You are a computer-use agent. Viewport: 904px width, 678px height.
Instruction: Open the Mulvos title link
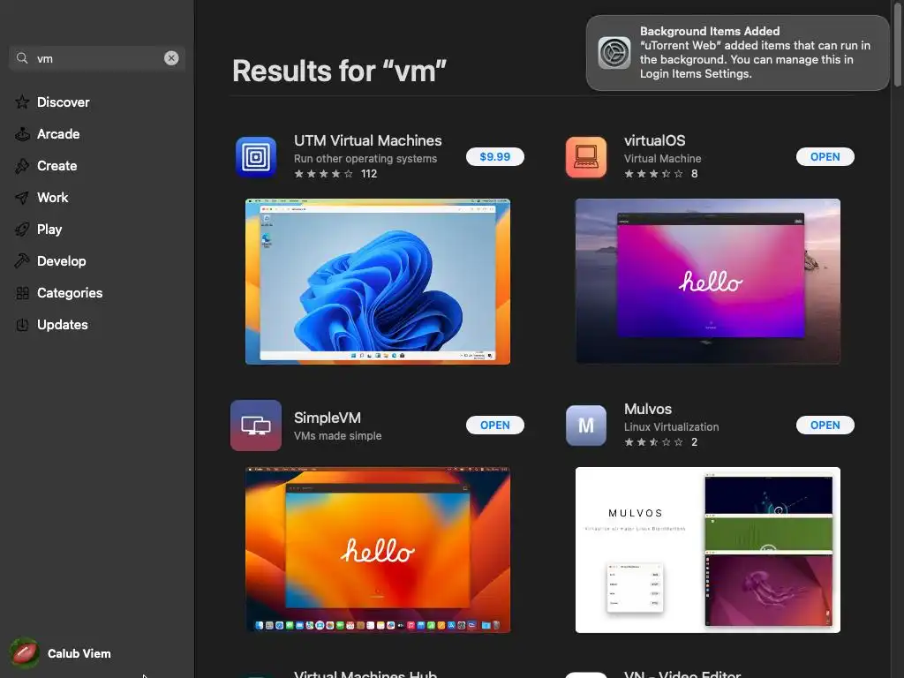tap(647, 409)
